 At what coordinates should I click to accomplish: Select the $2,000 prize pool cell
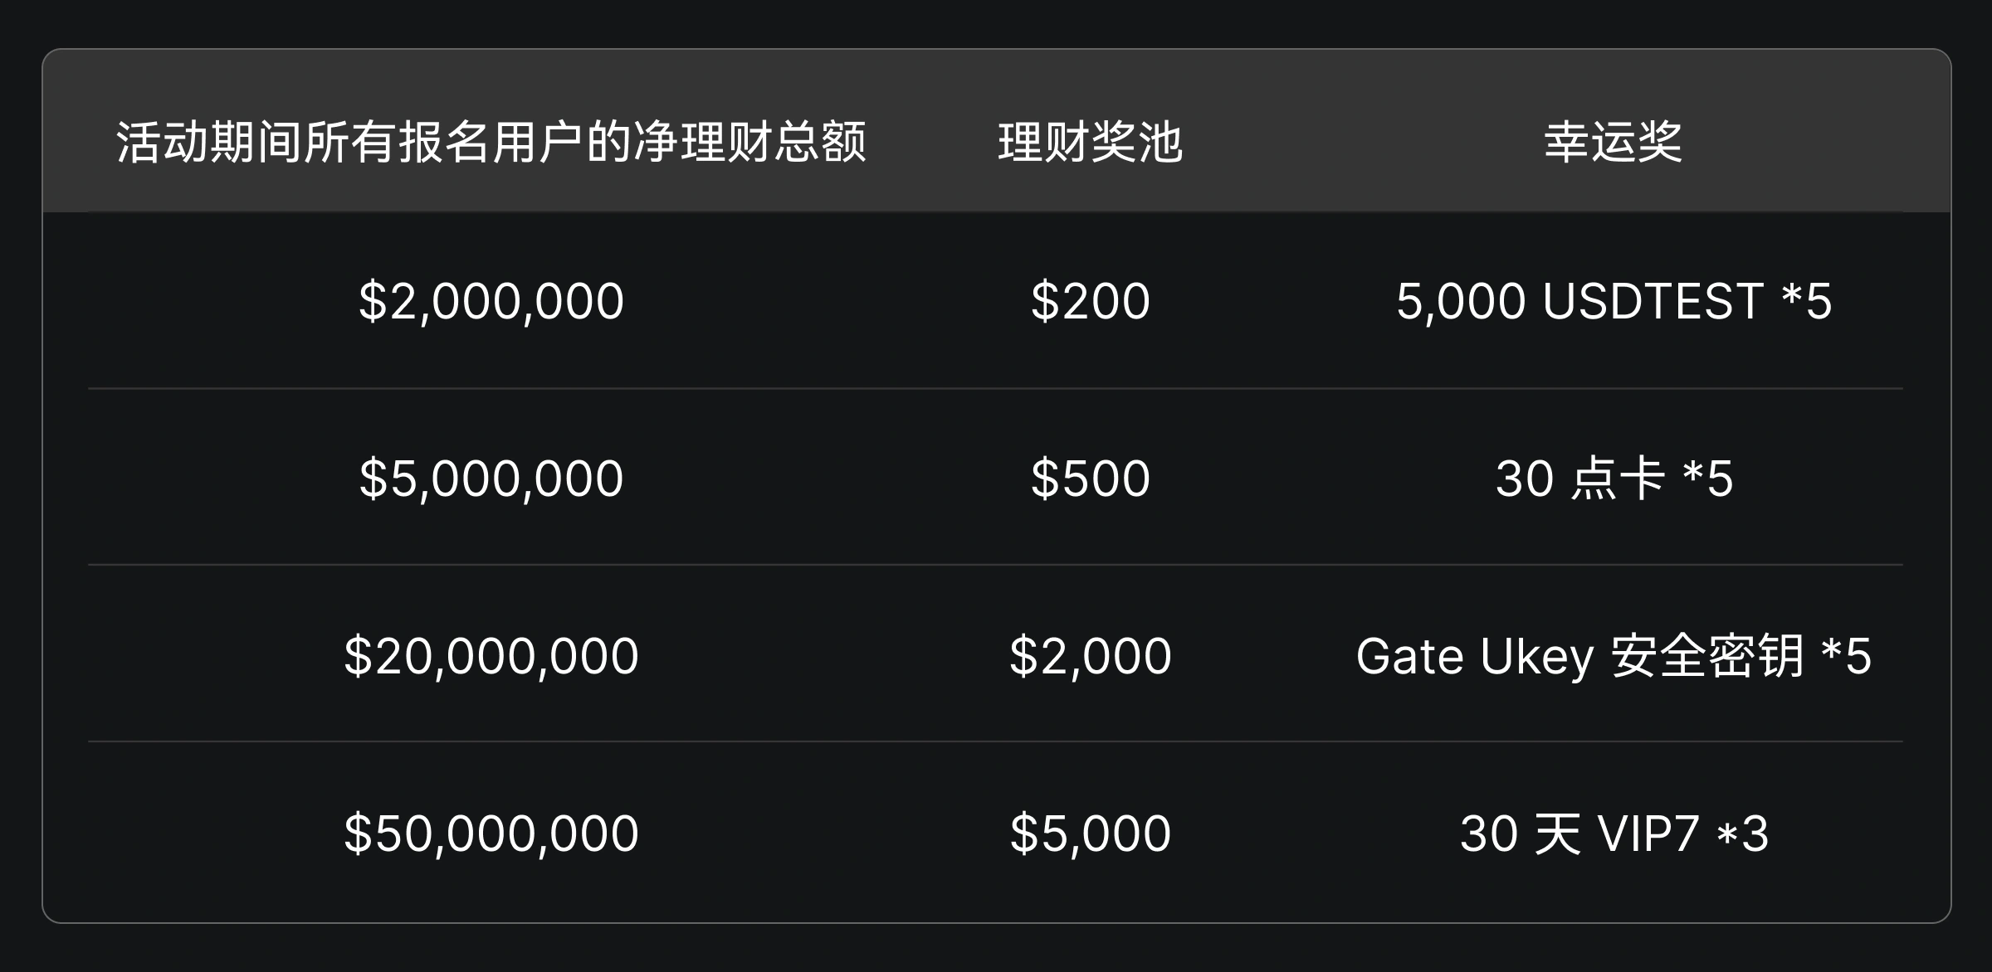[x=1090, y=656]
